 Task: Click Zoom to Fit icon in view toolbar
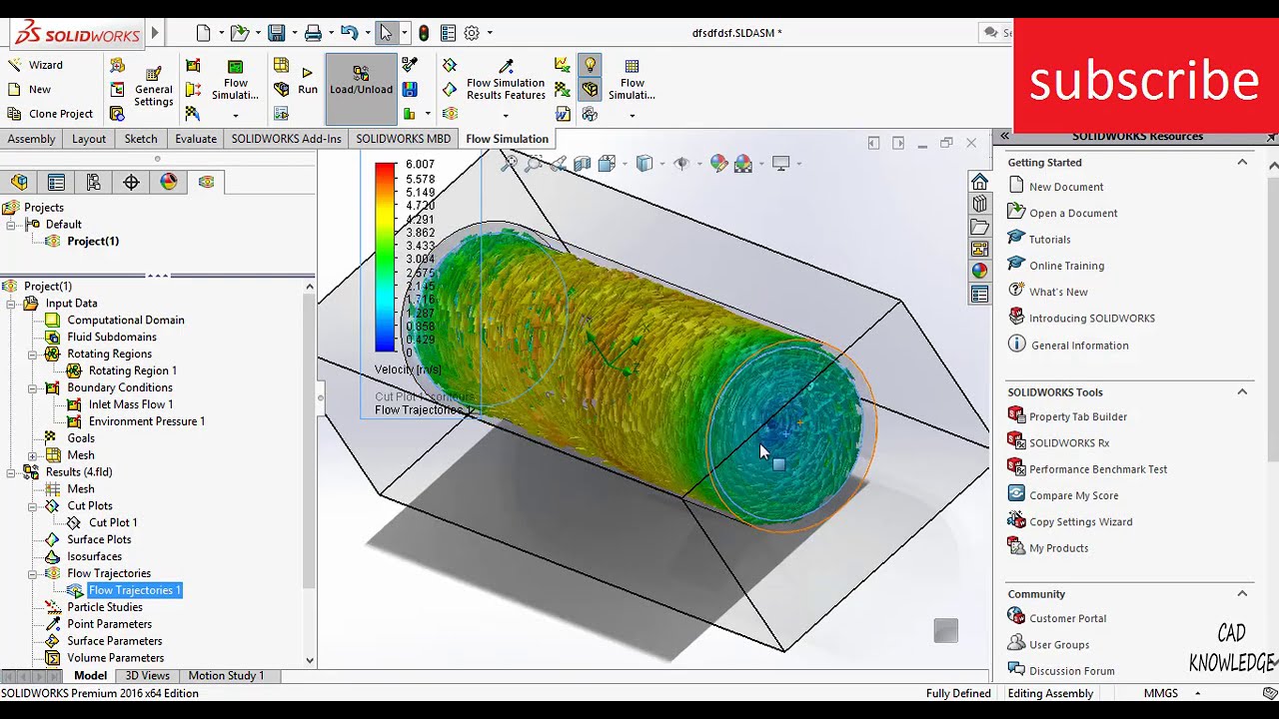(x=511, y=163)
